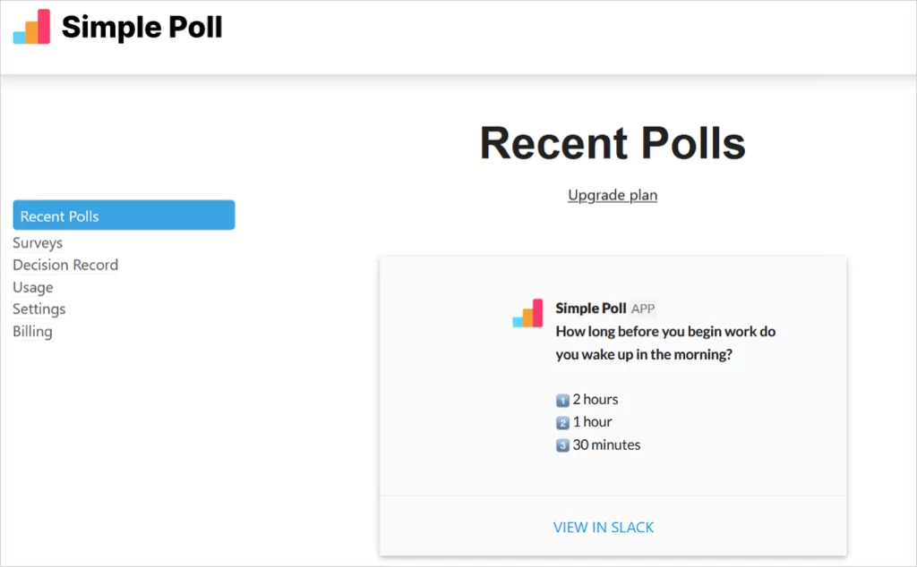The height and width of the screenshot is (567, 917).
Task: Click the poll question about waking up
Action: click(665, 343)
